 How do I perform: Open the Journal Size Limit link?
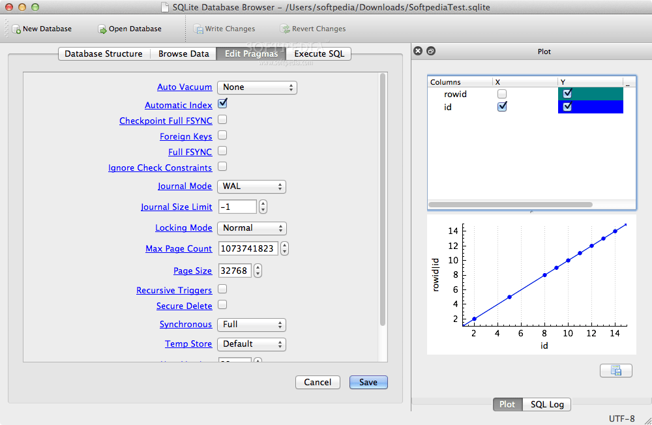click(x=176, y=207)
